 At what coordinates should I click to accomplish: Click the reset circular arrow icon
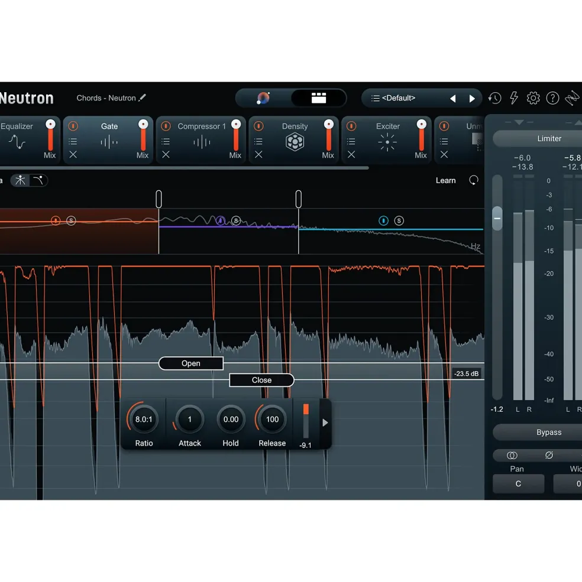(x=474, y=180)
